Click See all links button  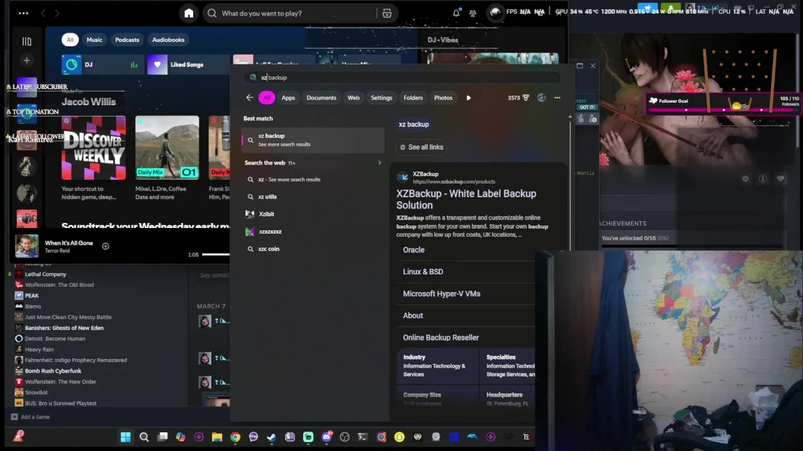422,147
